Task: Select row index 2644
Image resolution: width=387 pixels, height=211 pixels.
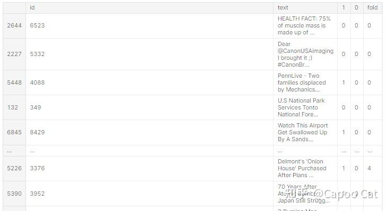Action: pos(14,25)
